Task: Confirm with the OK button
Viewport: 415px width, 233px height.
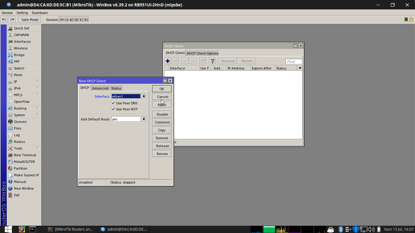Action: [162, 89]
